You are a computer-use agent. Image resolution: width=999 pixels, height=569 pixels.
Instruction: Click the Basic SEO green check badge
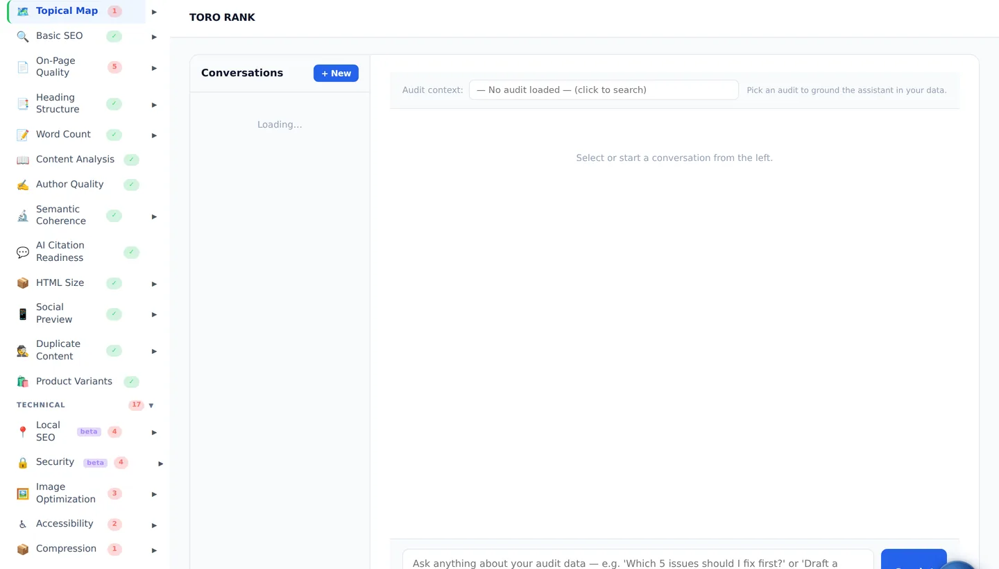coord(114,36)
